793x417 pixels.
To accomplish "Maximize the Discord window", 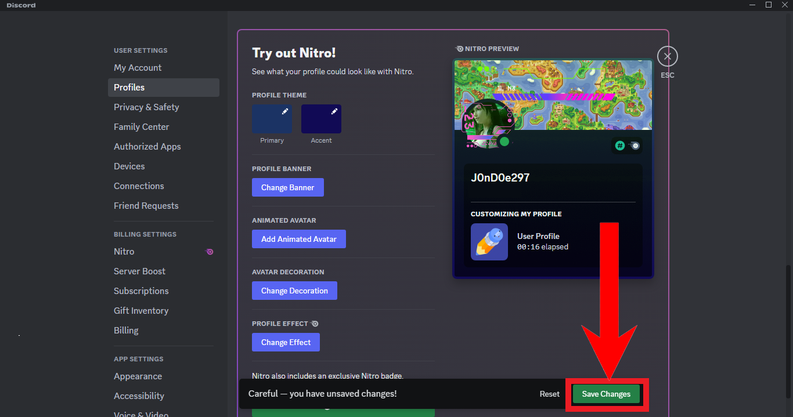I will 769,5.
